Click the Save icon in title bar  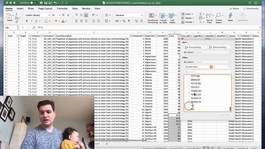click(x=46, y=3)
